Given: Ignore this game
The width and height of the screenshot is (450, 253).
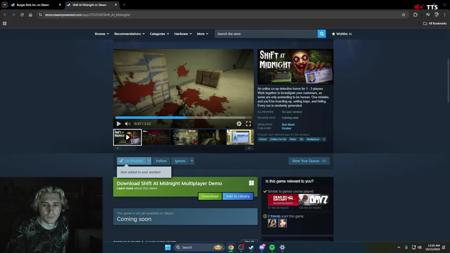Looking at the screenshot, I should [x=180, y=161].
